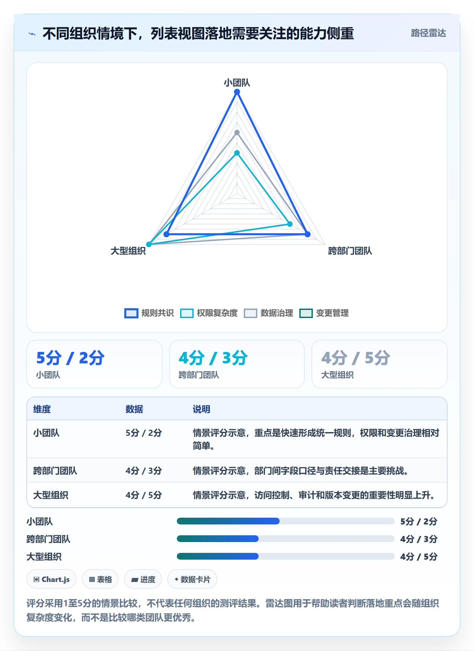Select the 表格 tag chip

coord(100,579)
